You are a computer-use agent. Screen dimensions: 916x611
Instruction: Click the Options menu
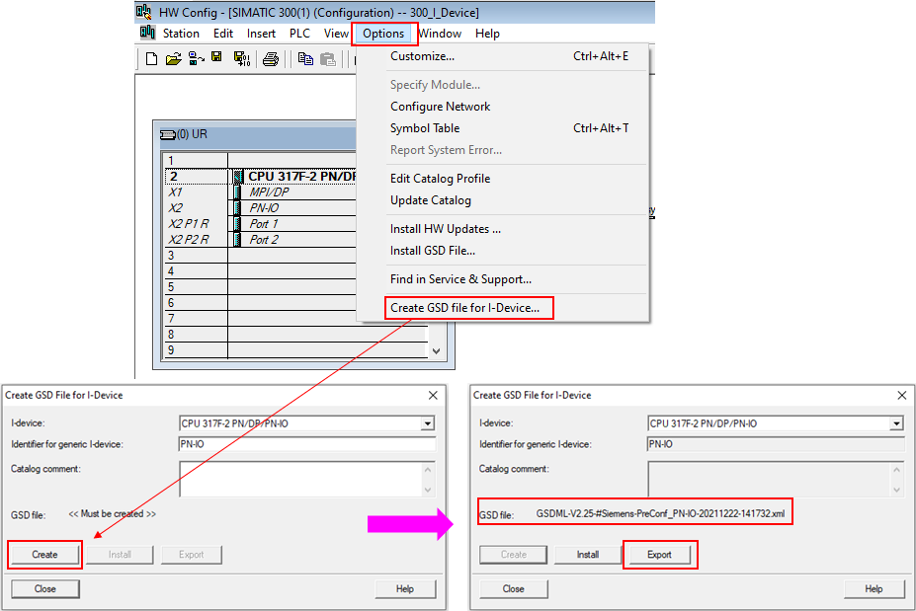[383, 34]
